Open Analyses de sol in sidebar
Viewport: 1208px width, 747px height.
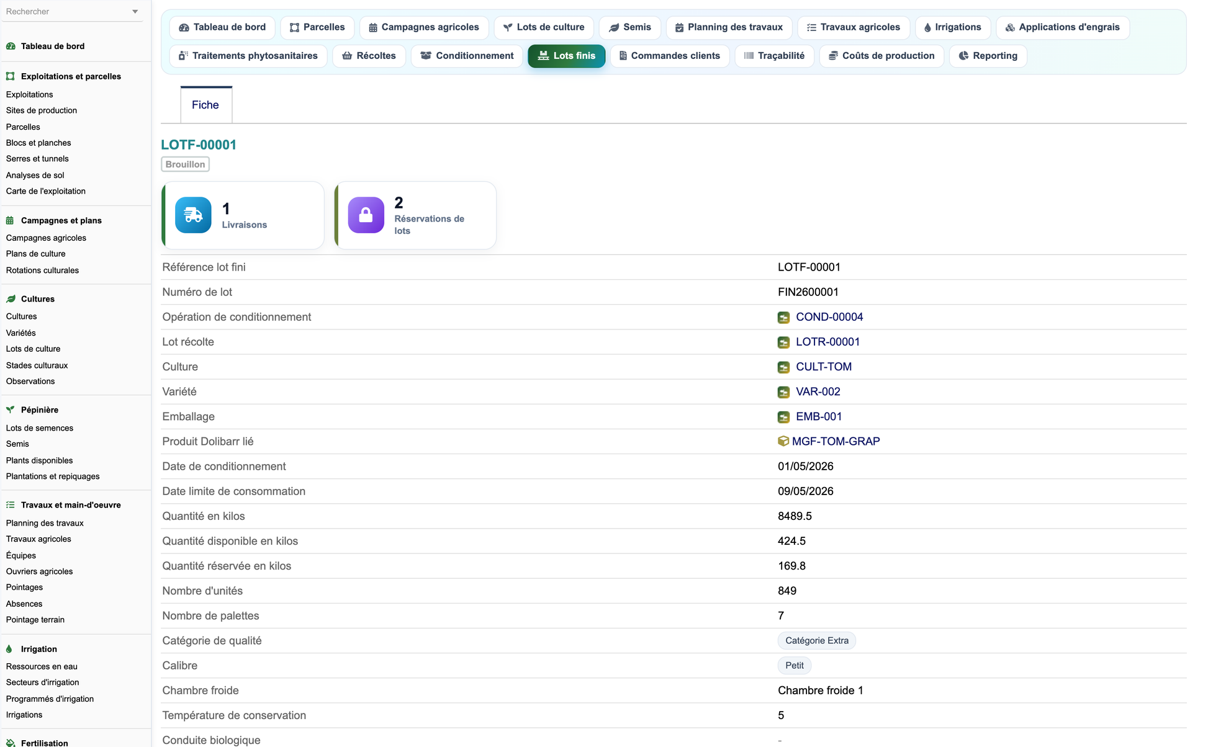point(35,175)
